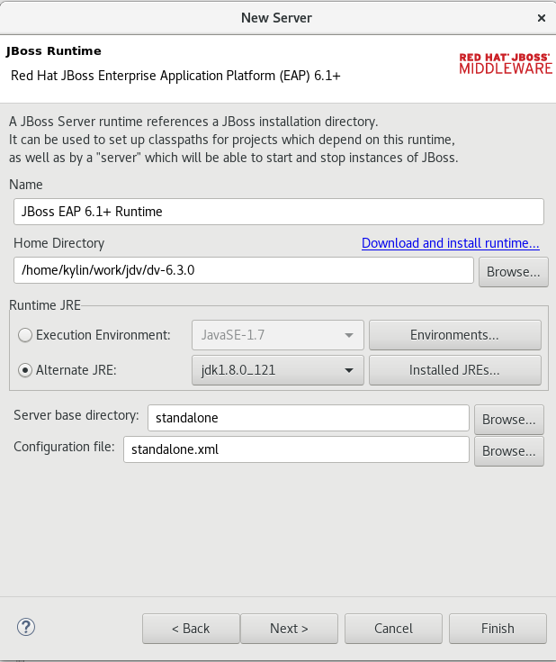Click the Environments... button
This screenshot has height=662, width=556.
[x=454, y=335]
